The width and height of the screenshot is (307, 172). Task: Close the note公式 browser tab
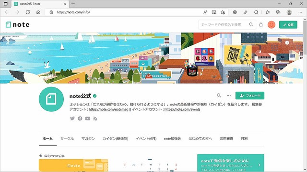(x=65, y=4)
